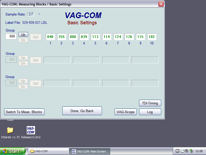Click the Sample Rate label
206x155 pixels.
[x=15, y=14]
